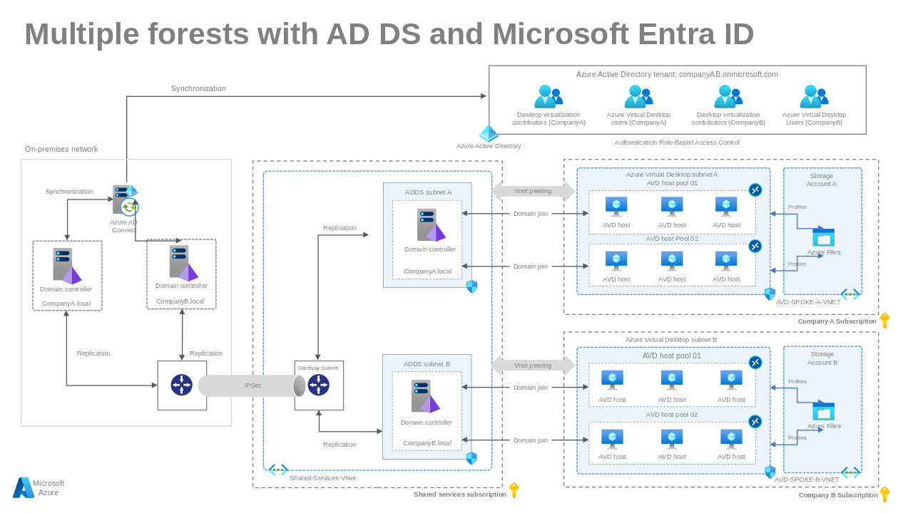
Task: Click the 'ADDS subnet B' label
Action: click(x=427, y=364)
